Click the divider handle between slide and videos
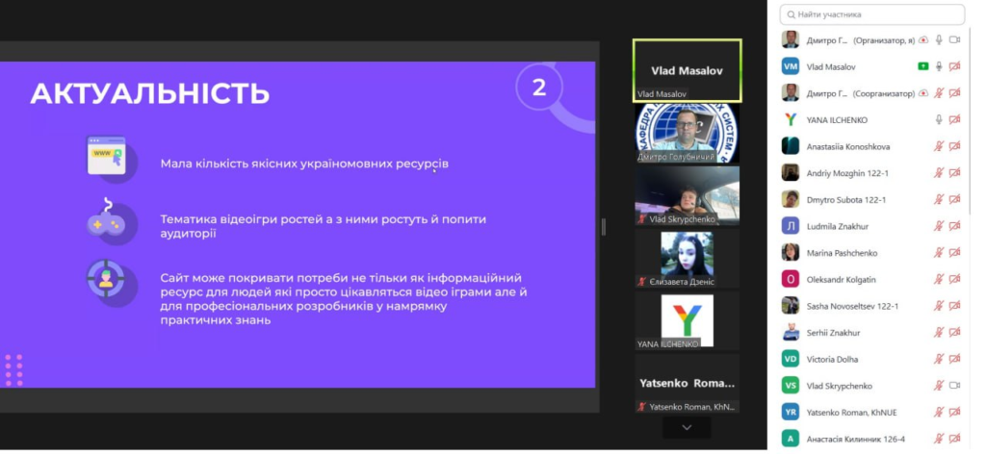The height and width of the screenshot is (454, 986). (604, 227)
